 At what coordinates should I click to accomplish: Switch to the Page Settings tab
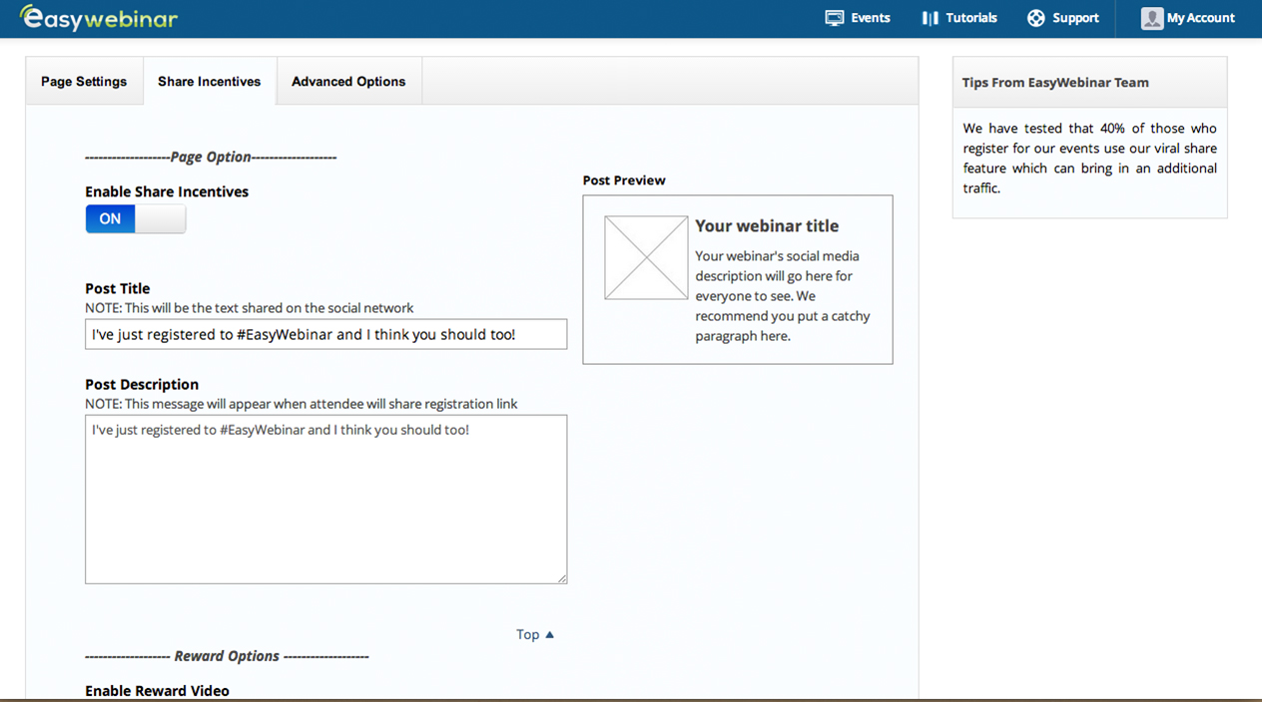(x=84, y=82)
